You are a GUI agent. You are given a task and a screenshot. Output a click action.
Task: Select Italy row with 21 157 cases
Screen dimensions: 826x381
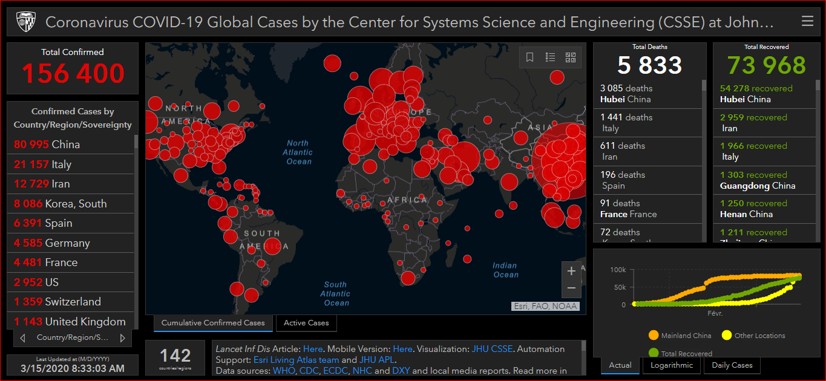point(70,164)
